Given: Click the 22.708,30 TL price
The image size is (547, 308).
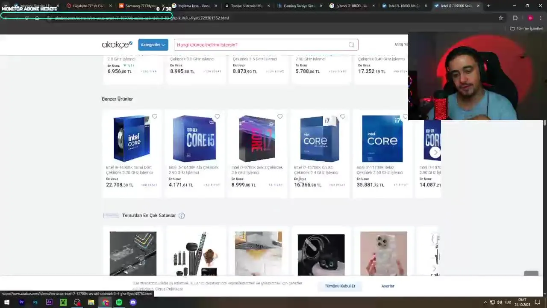Looking at the screenshot, I should point(120,185).
